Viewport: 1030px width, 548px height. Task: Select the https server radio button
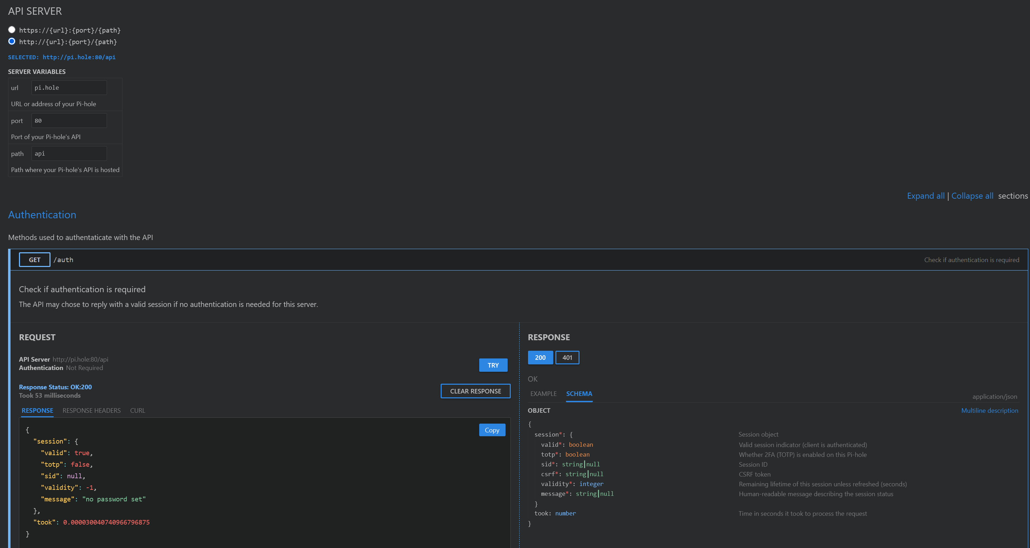coord(12,30)
